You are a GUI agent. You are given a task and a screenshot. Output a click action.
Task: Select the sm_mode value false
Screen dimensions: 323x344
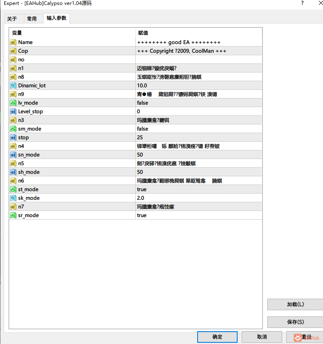[143, 129]
